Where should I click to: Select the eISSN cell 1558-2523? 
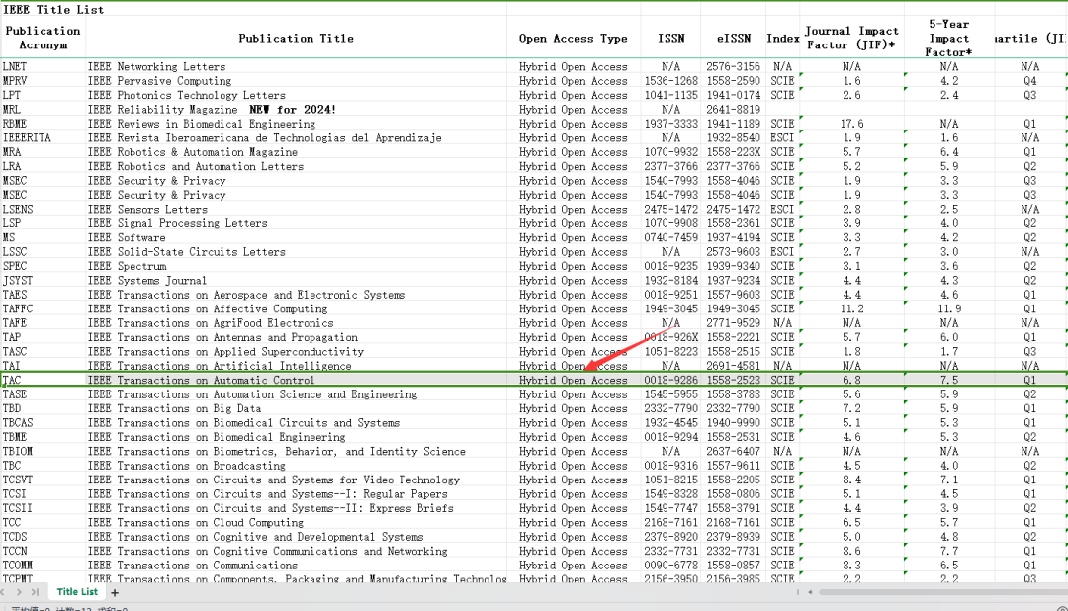pos(734,380)
